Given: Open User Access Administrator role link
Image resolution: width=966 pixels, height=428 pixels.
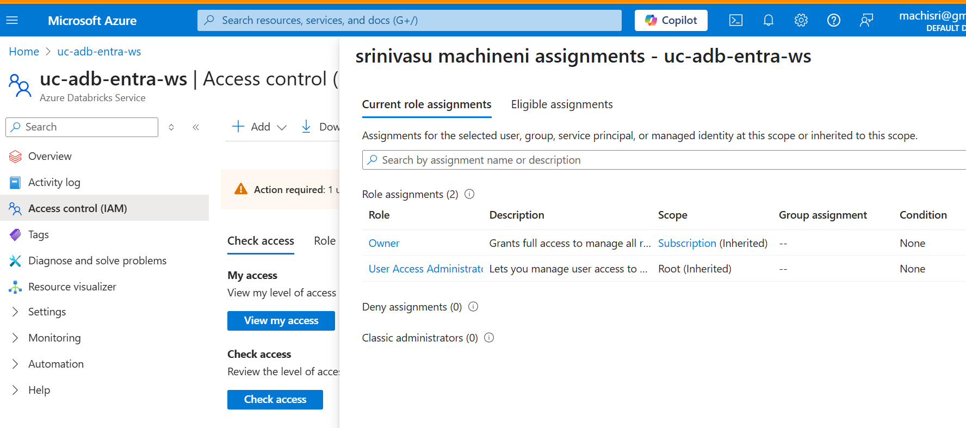Looking at the screenshot, I should (x=426, y=269).
